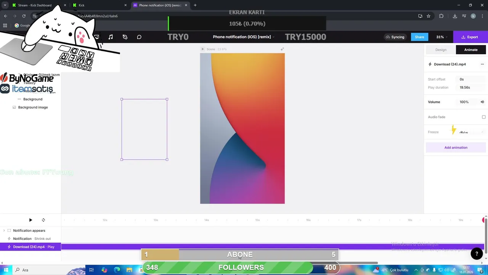Open the image media tool in toolbar
Viewport: 488px width, 275px height.
coord(96,37)
